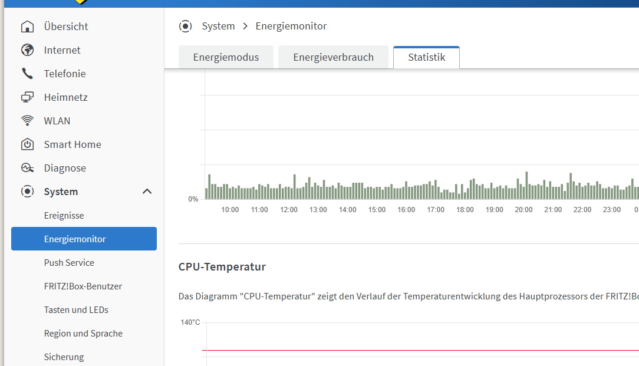
Task: Click the WLAN wifi icon
Action: coord(27,121)
